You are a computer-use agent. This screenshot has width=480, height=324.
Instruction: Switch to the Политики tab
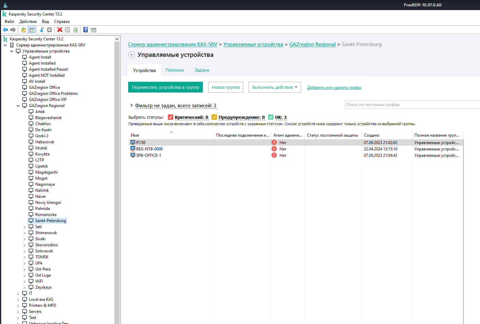pos(175,70)
